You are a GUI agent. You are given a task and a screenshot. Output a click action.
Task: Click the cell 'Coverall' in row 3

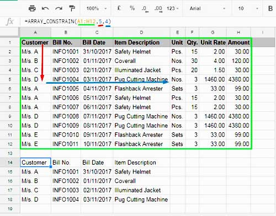point(141,61)
